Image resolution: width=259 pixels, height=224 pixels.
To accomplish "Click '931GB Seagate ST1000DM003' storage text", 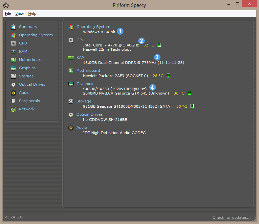I will coord(120,106).
